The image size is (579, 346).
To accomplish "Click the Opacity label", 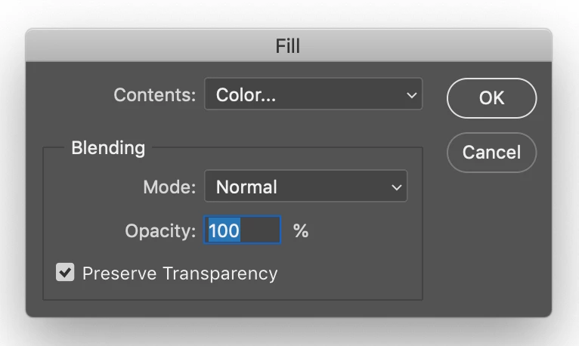I will [x=160, y=231].
